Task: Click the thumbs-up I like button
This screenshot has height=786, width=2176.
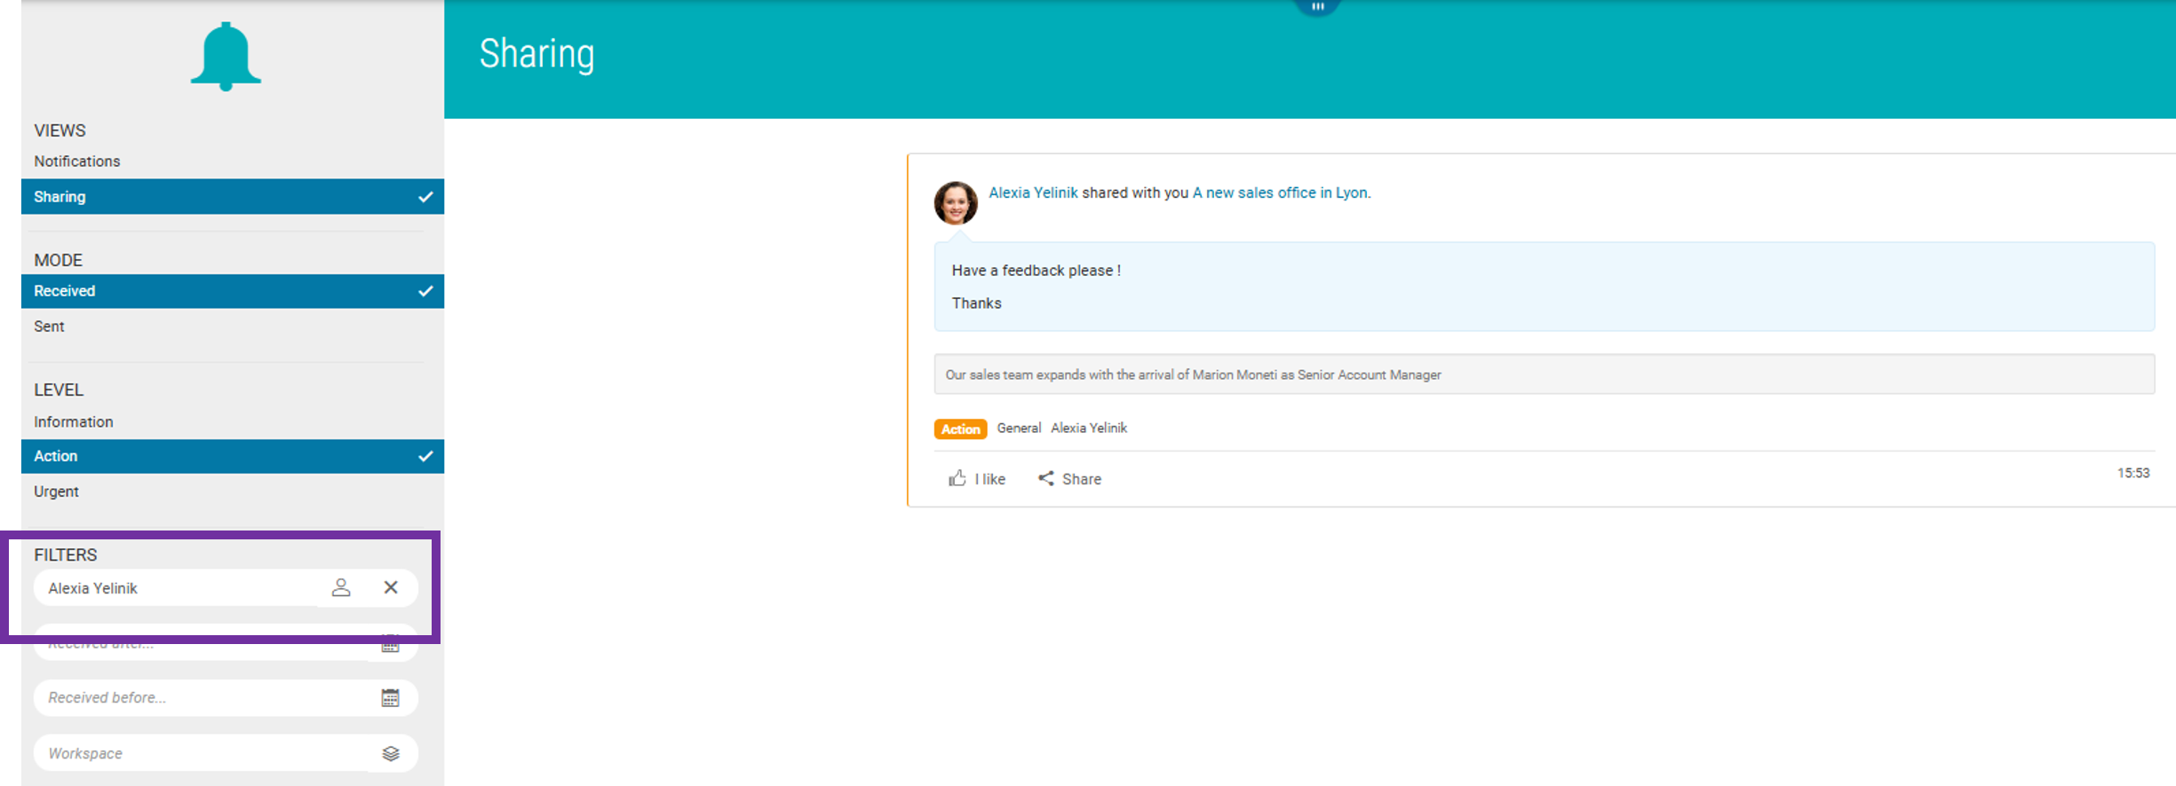Action: click(x=977, y=479)
